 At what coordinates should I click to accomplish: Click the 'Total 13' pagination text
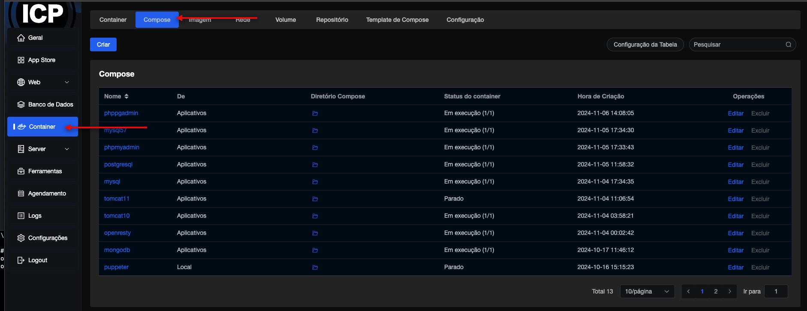click(x=602, y=291)
